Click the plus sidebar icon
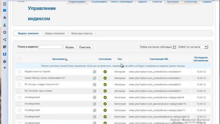Image resolution: width=220 pixels, height=124 pixels. point(4,68)
